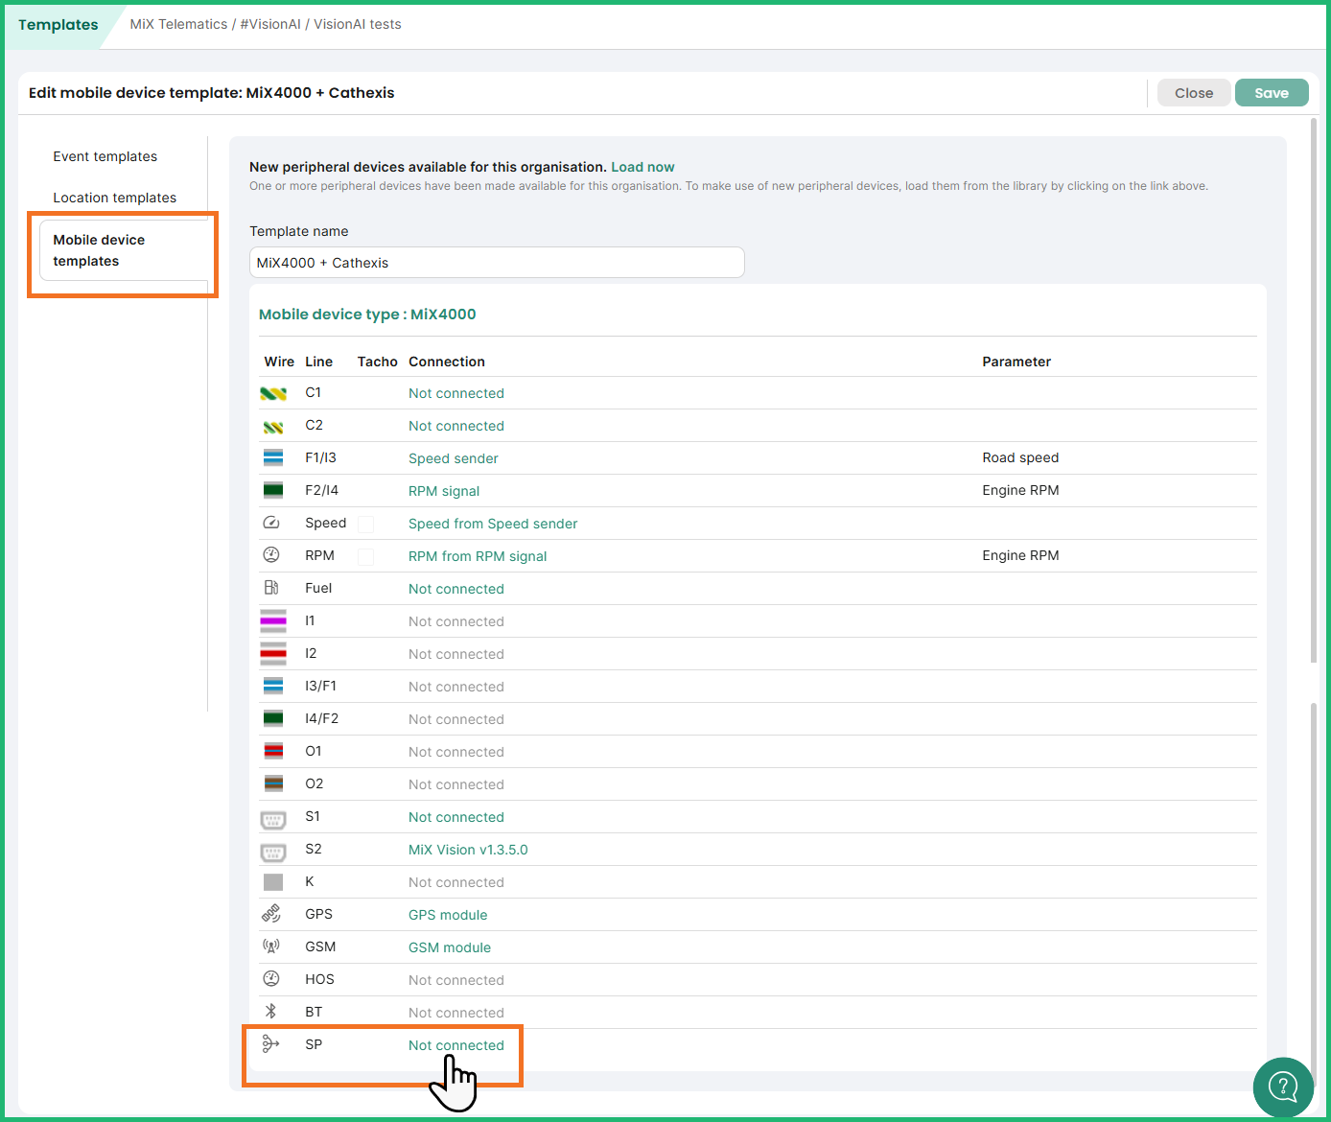The height and width of the screenshot is (1122, 1331).
Task: Click the Mobile device type: MiX4000 heading
Action: tap(367, 315)
